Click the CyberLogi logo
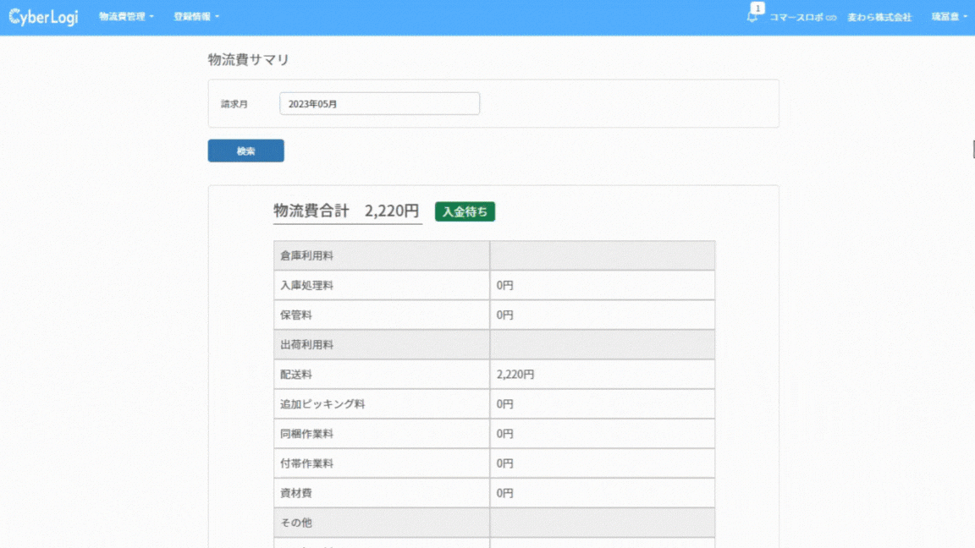The width and height of the screenshot is (975, 548). (43, 17)
